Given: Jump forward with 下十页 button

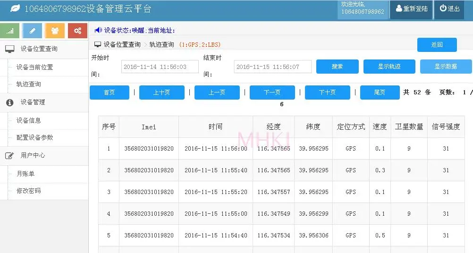Looking at the screenshot, I should [x=327, y=92].
